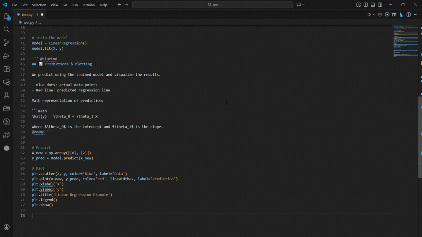Viewport: 422px width, 237px height.
Task: Open the Explorer view in activity bar
Action: click(x=7, y=16)
